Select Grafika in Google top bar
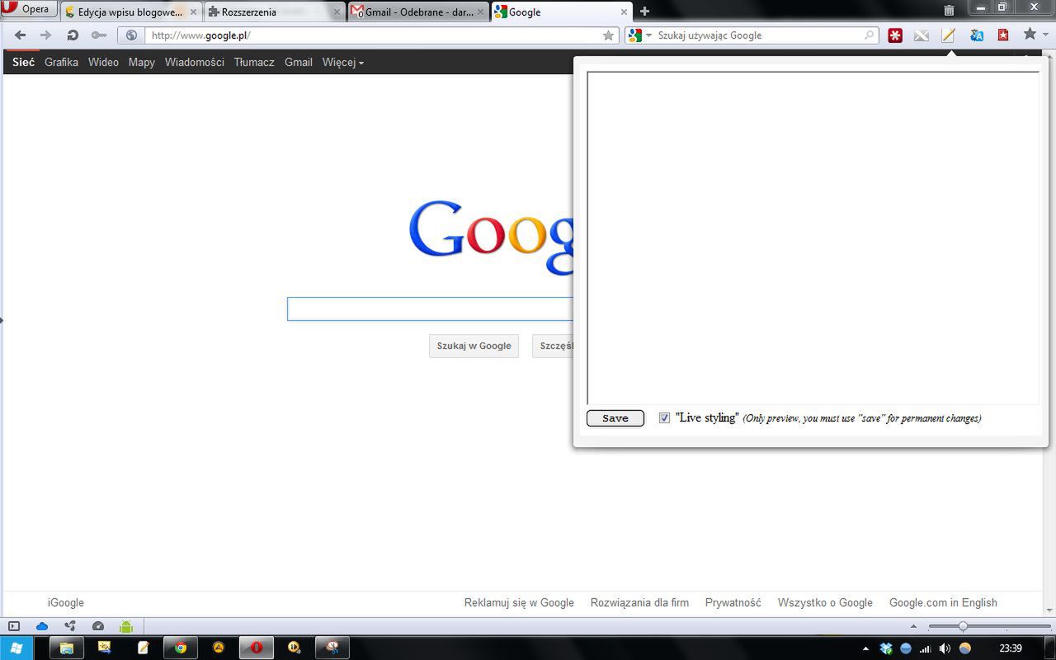 point(61,62)
